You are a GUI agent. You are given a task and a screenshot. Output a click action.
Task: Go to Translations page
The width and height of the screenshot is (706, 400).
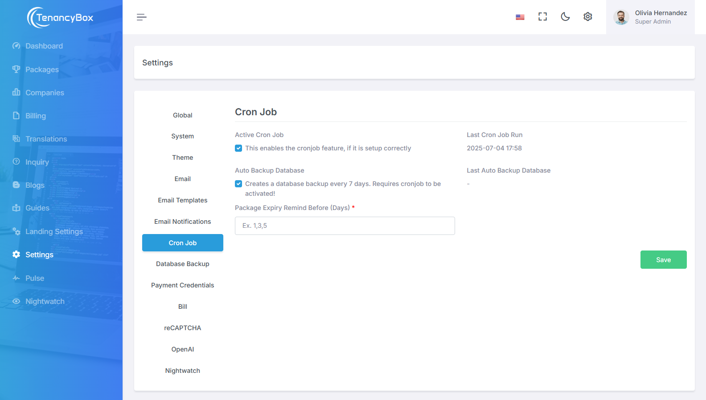(x=46, y=139)
